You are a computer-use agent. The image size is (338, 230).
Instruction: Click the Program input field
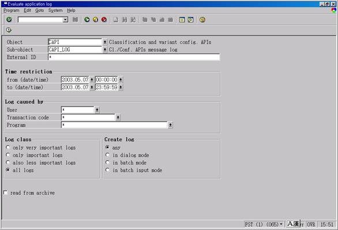click(x=114, y=125)
